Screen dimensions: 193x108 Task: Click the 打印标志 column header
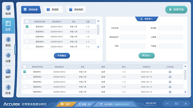pos(170,67)
